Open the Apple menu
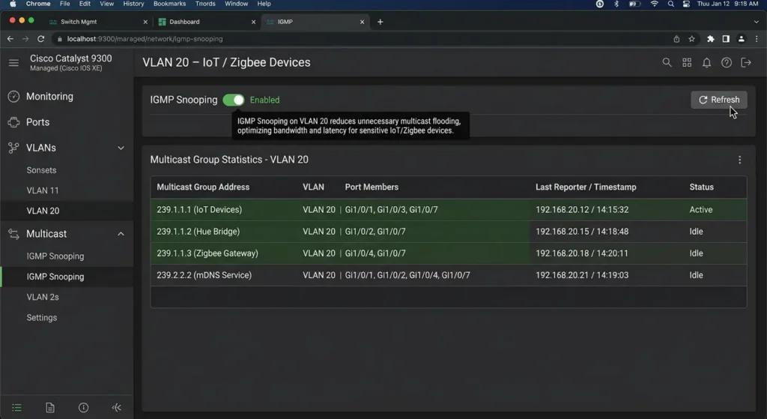This screenshot has height=419, width=767. tap(13, 4)
